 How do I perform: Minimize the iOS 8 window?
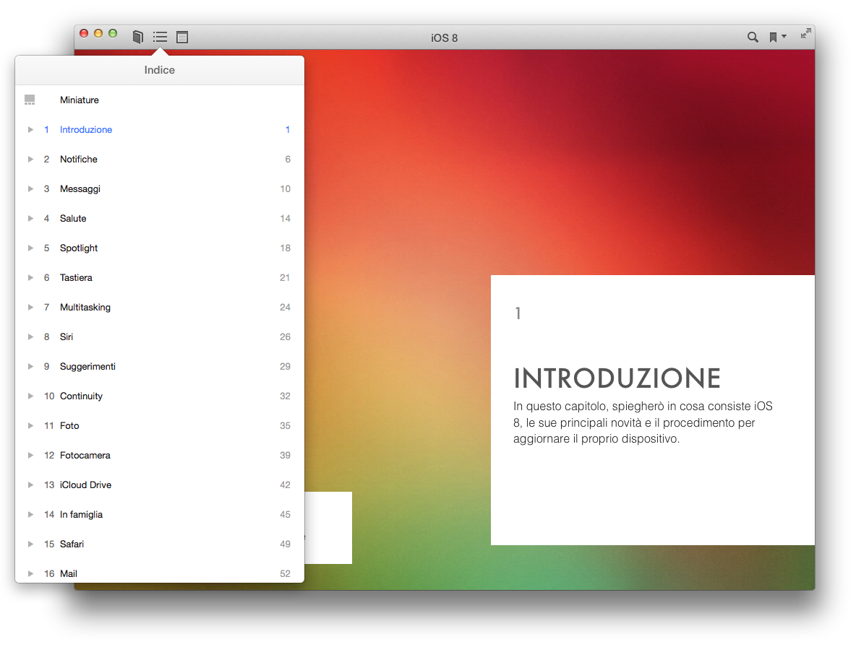point(98,33)
